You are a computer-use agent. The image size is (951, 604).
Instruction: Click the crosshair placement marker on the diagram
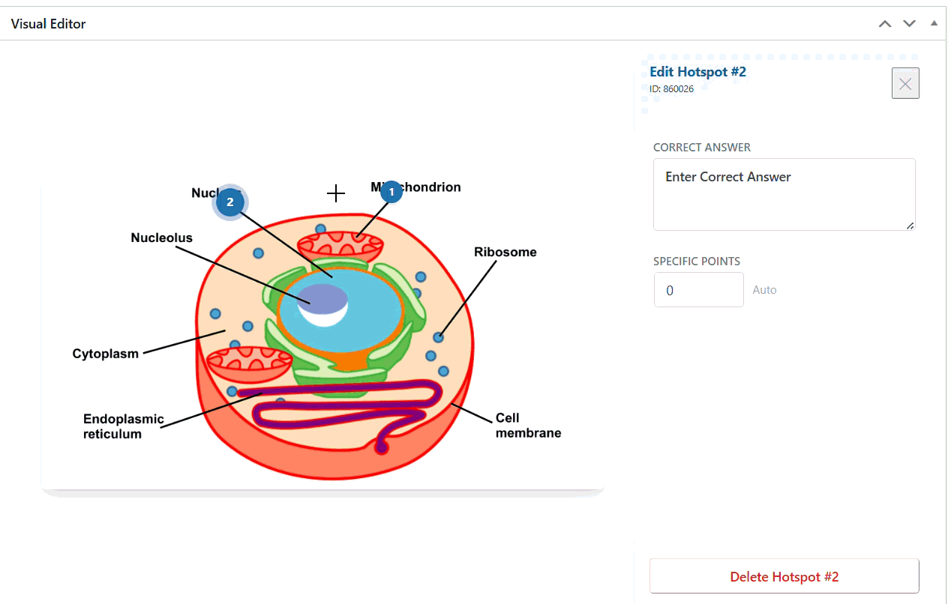pyautogui.click(x=336, y=193)
